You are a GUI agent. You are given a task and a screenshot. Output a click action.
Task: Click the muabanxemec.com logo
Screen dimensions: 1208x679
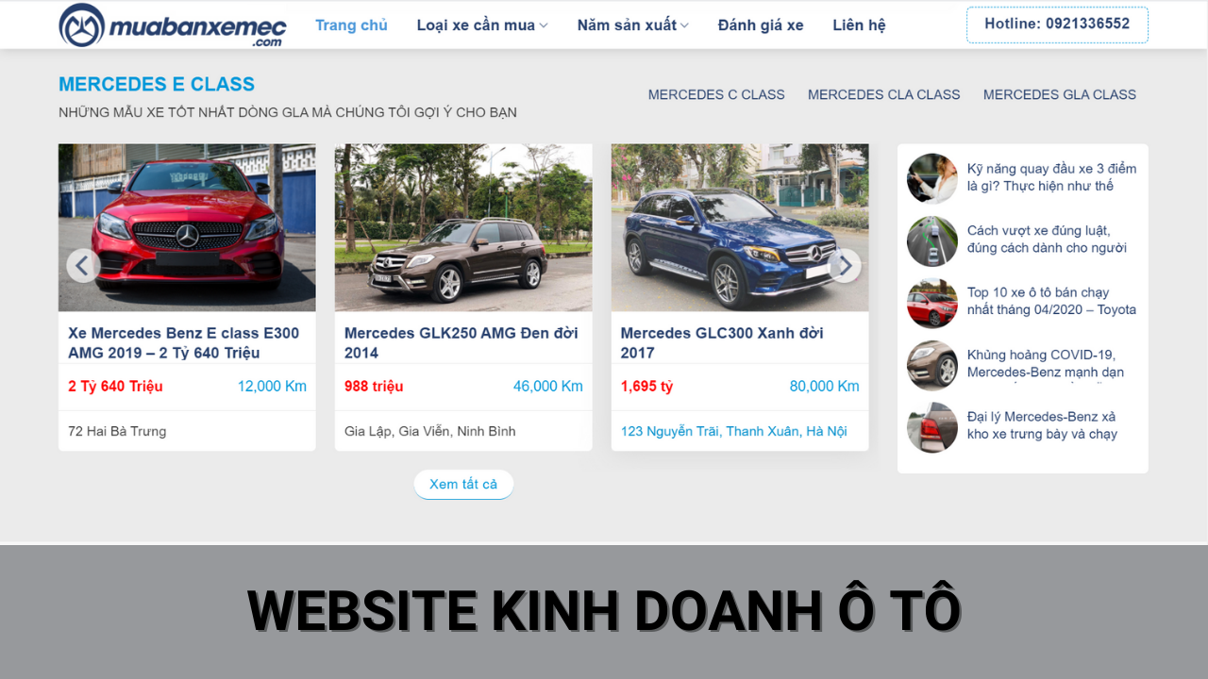point(173,25)
